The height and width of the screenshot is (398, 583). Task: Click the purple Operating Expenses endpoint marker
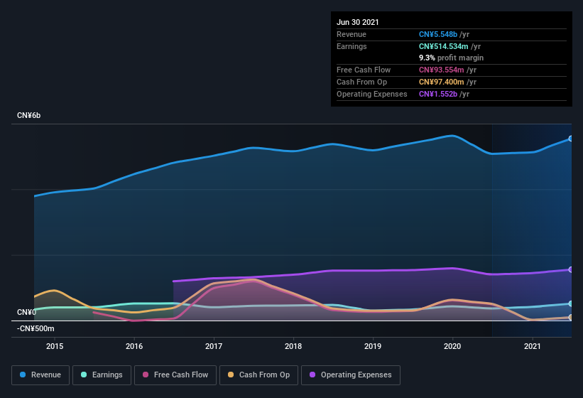click(x=571, y=269)
